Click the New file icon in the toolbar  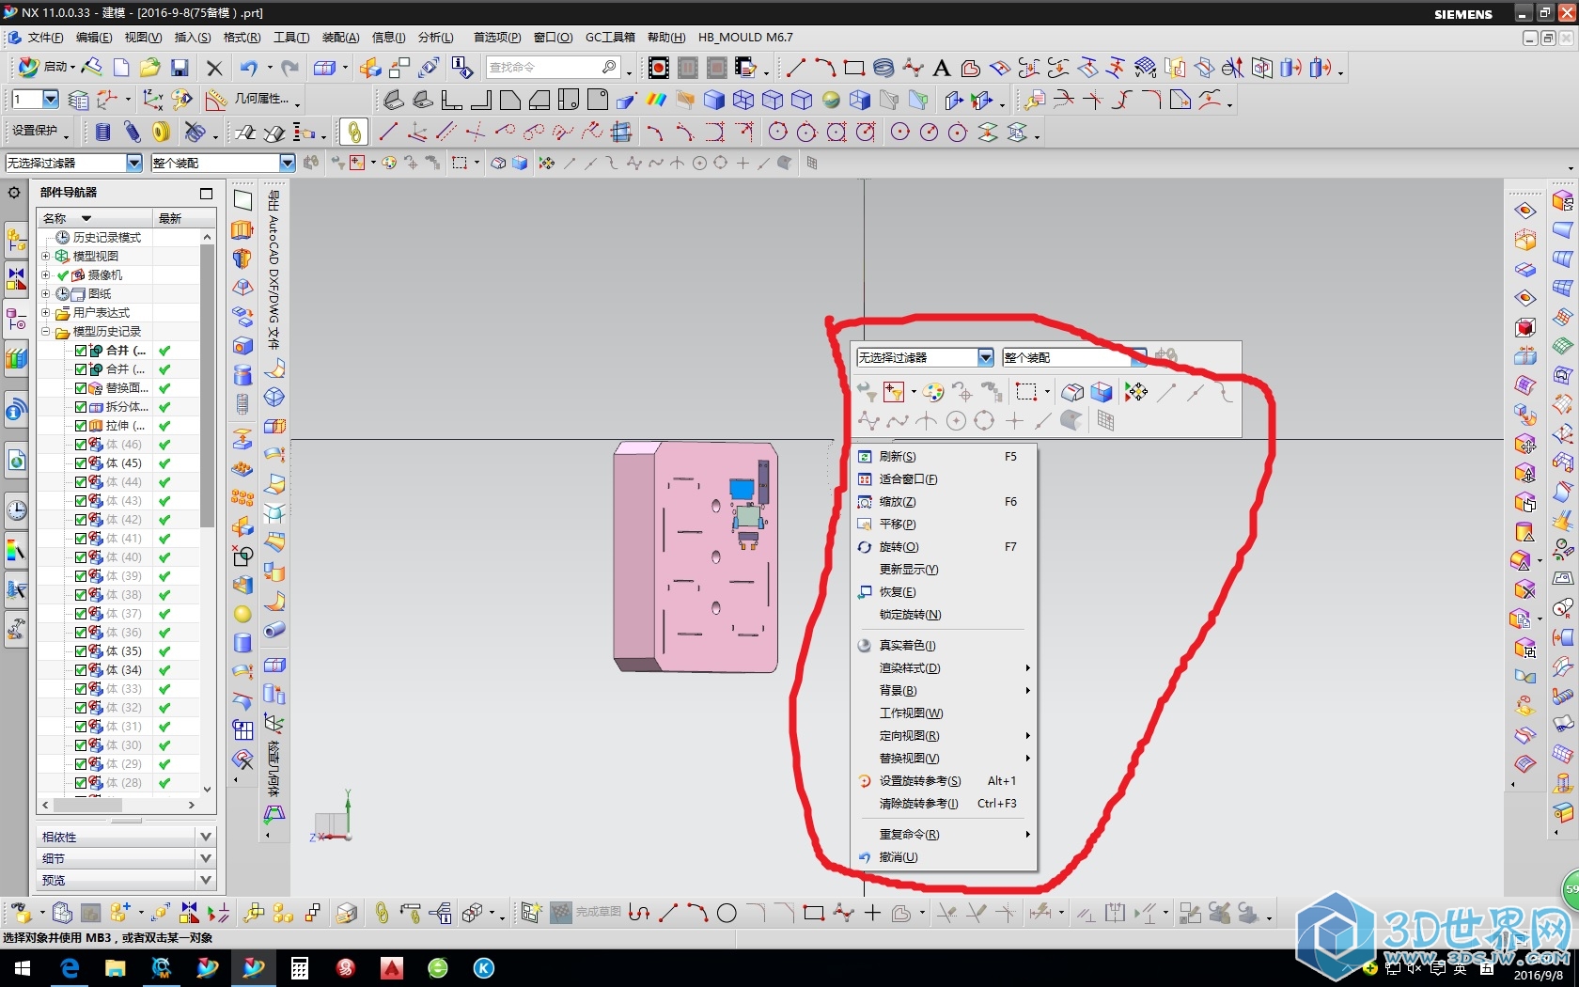pos(121,68)
